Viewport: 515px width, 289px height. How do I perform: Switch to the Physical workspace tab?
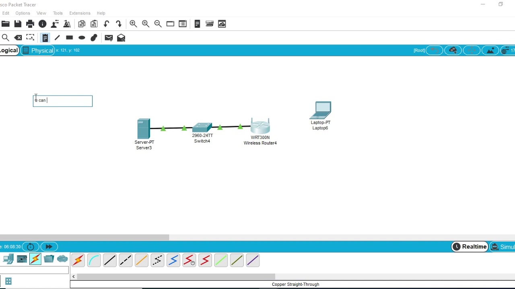tap(38, 50)
